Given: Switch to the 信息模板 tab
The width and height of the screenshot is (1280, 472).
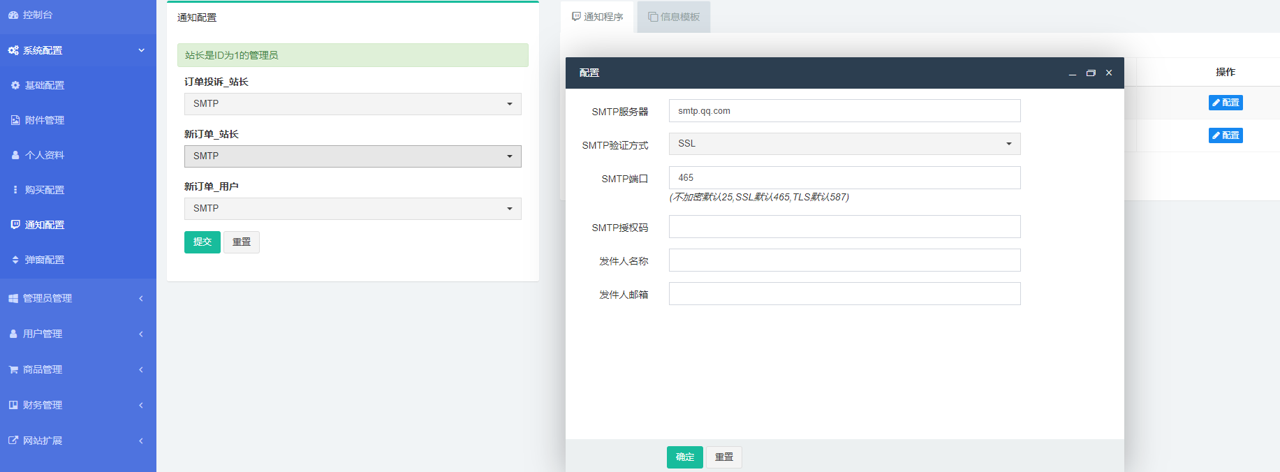Looking at the screenshot, I should 674,17.
